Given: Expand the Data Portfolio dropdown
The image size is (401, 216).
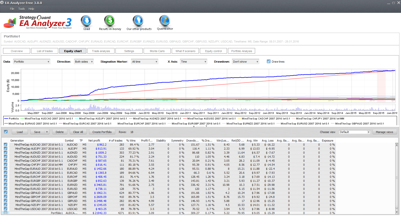Looking at the screenshot, I should pos(32,62).
